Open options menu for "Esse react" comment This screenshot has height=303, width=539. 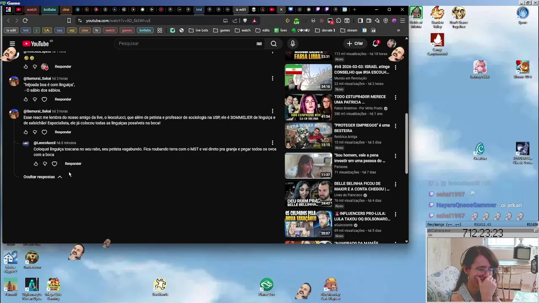coord(272,111)
